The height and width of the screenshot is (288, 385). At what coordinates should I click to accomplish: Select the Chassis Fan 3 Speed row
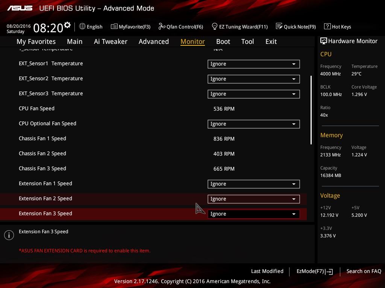point(153,168)
